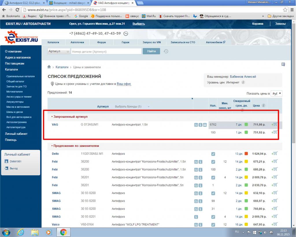
Task: Click car applicability icon in VAG row
Action: [x=205, y=125]
